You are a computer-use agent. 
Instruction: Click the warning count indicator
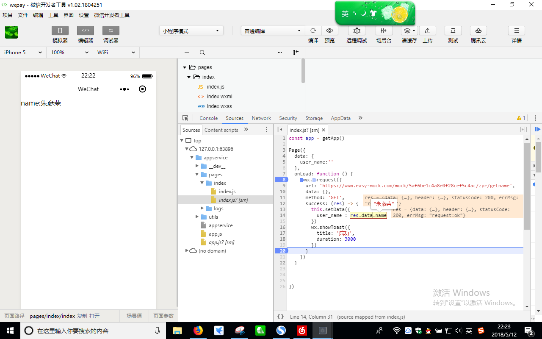(x=521, y=118)
